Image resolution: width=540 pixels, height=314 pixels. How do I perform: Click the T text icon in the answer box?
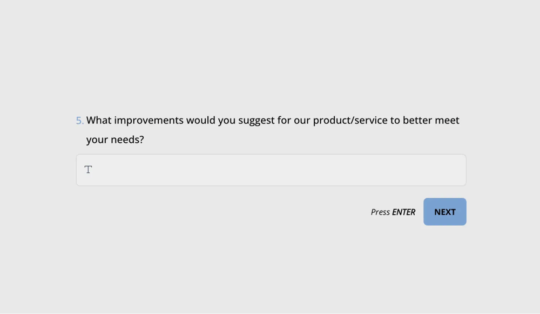click(x=89, y=170)
